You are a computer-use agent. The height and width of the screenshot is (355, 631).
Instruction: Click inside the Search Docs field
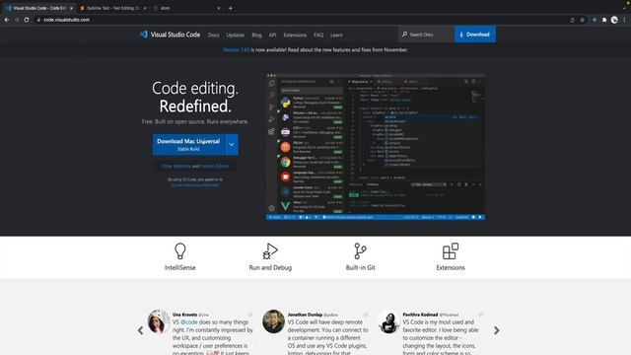point(426,35)
